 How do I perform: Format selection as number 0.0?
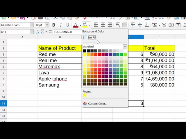click(x=171, y=25)
